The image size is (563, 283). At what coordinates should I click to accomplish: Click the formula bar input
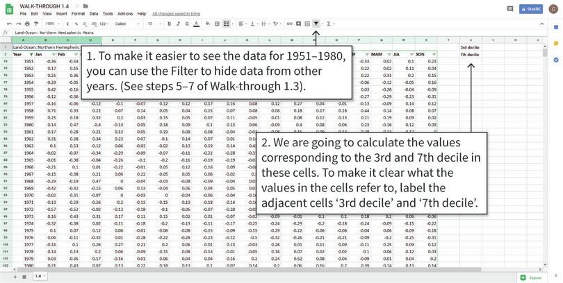(280, 33)
